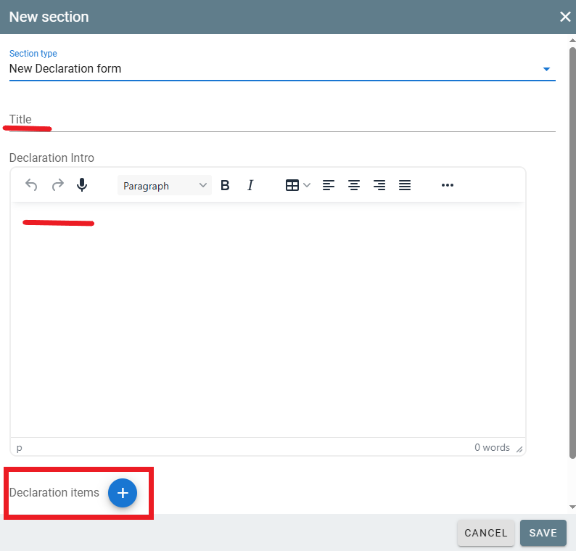The width and height of the screenshot is (576, 551).
Task: Open the Paragraph style dropdown
Action: (165, 186)
